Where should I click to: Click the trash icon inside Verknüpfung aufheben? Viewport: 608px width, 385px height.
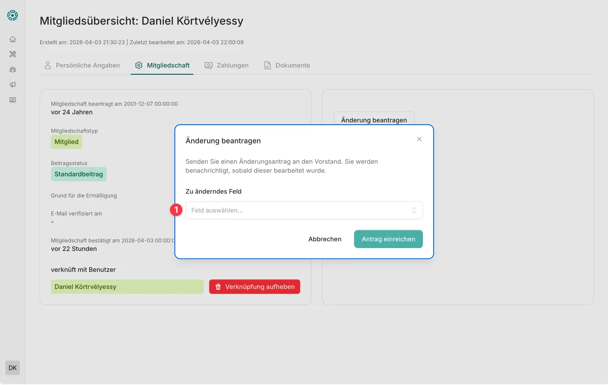[218, 287]
